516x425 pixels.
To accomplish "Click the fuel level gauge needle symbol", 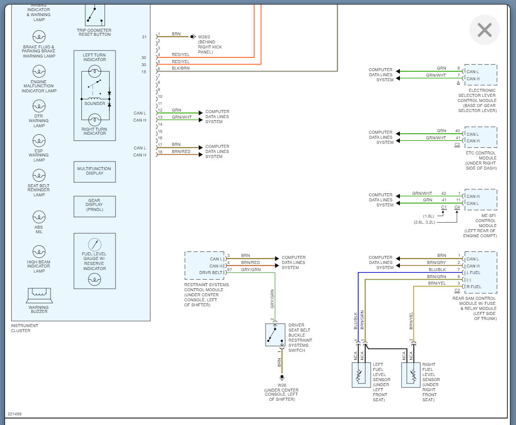I will coord(95,244).
